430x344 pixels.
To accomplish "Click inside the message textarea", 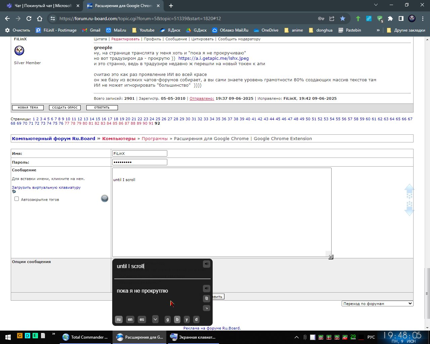I will click(222, 212).
